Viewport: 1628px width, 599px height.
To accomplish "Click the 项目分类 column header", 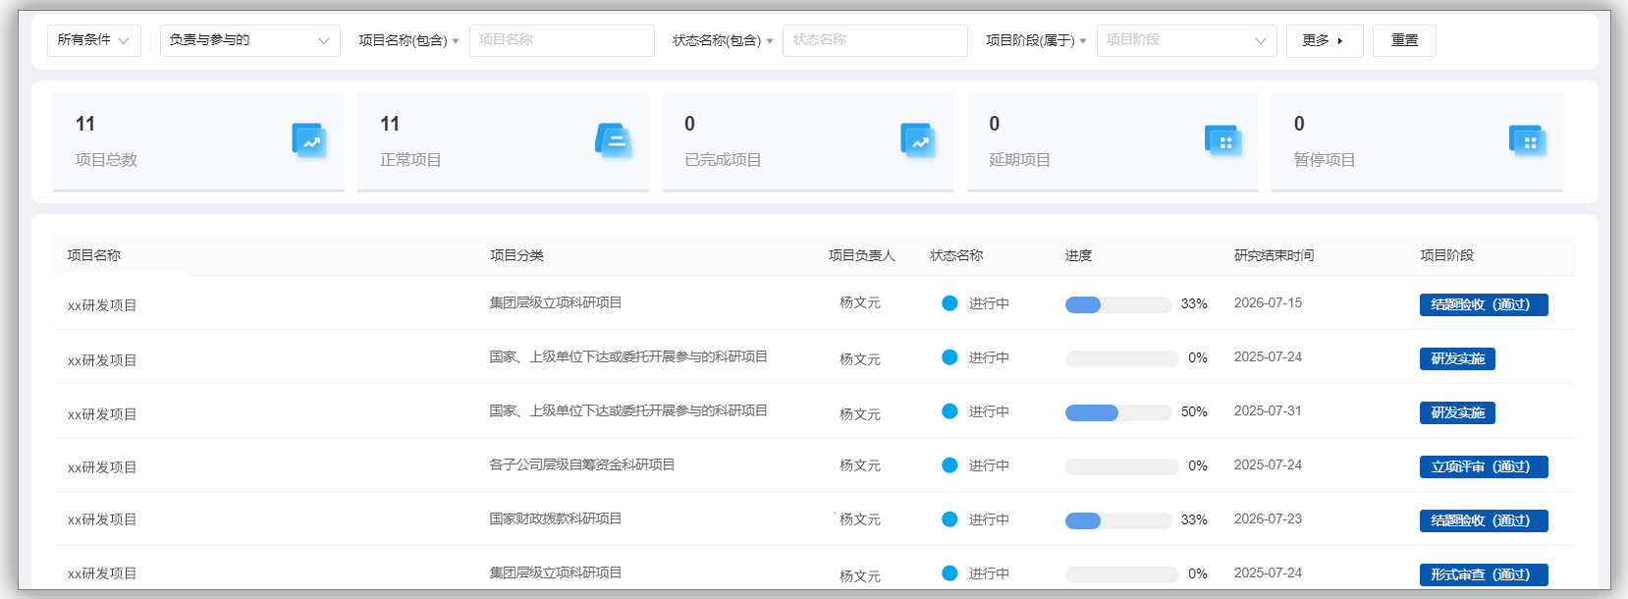I will pos(516,255).
